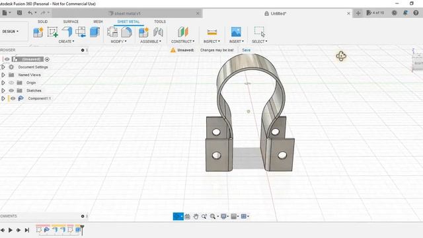Click the New Component icon in Create
The width and height of the screenshot is (423, 238).
(38, 32)
